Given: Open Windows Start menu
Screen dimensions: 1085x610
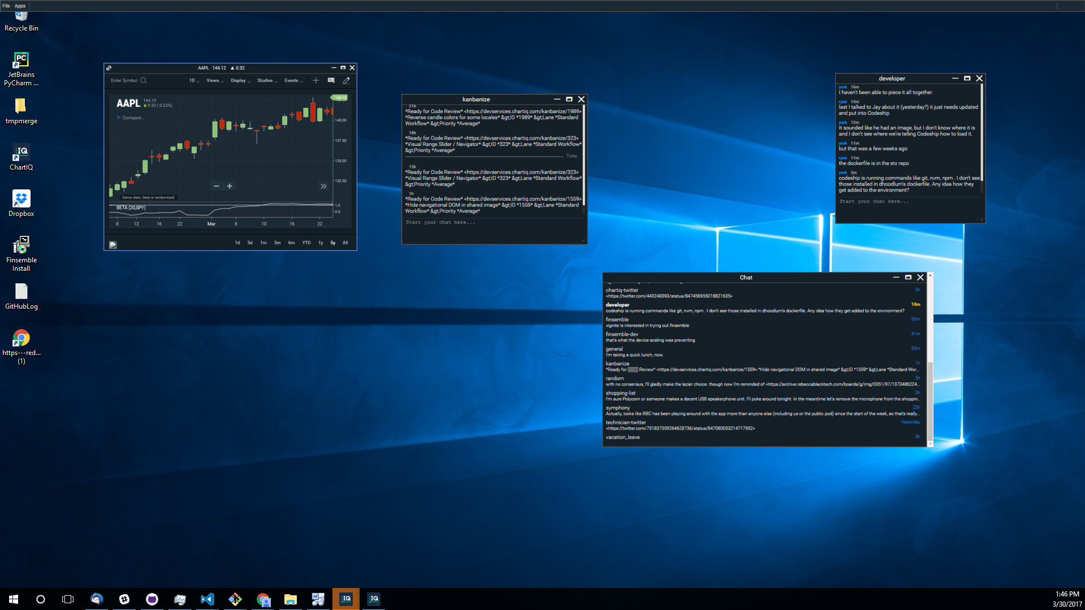Looking at the screenshot, I should point(14,599).
